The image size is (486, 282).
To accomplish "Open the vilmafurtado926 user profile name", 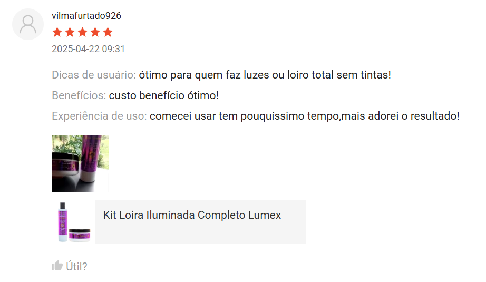I will tap(86, 15).
